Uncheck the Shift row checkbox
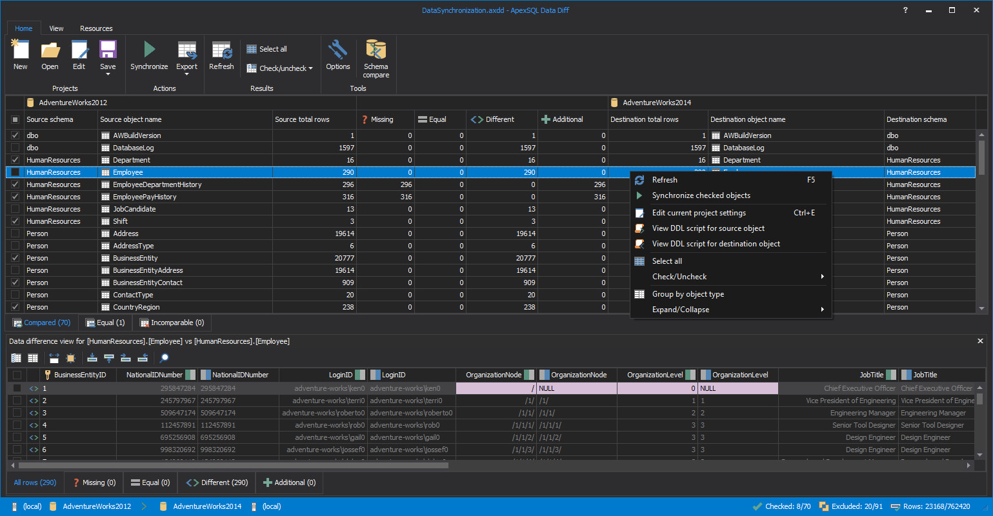This screenshot has width=993, height=516. pos(15,221)
